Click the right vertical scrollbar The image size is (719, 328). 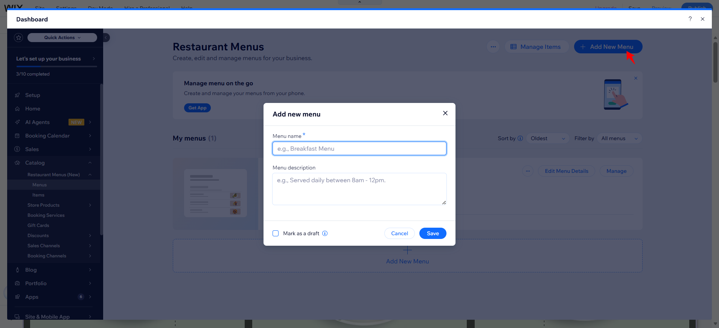pyautogui.click(x=715, y=62)
